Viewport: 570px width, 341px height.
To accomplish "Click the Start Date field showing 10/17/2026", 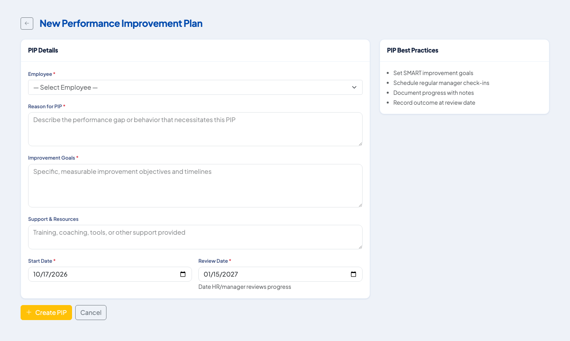I will click(x=110, y=274).
